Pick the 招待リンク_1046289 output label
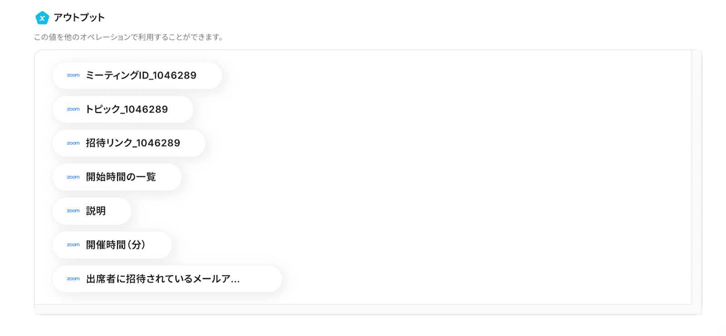The height and width of the screenshot is (336, 726). pos(133,143)
